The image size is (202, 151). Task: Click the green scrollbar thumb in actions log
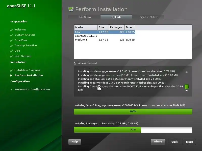point(187,87)
